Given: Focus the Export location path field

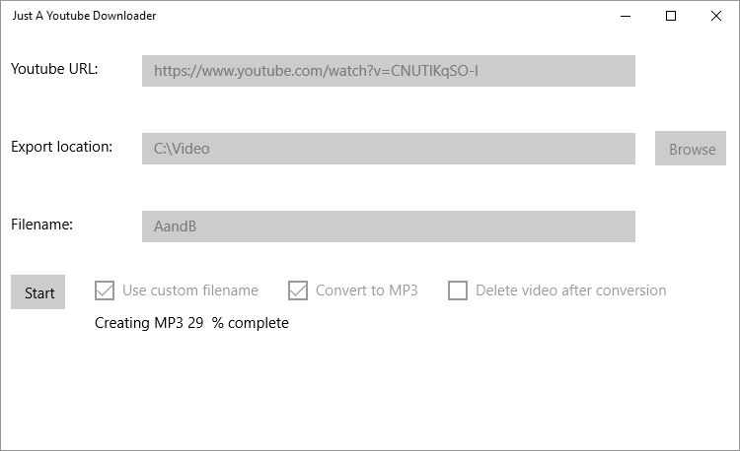Looking at the screenshot, I should 388,149.
